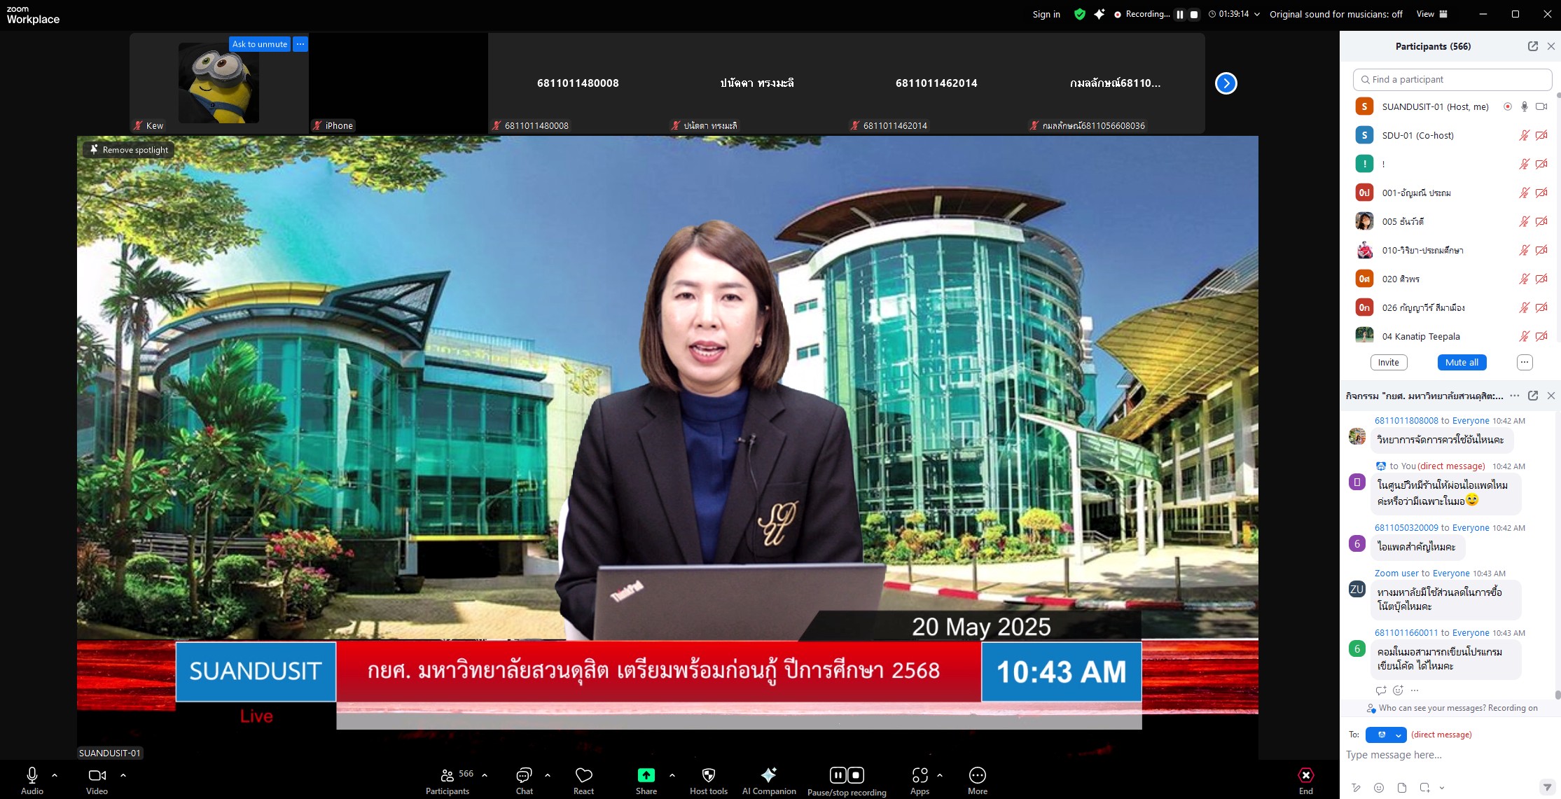Toggle host camera in SUANDUSIT-01 row

pos(1541,106)
